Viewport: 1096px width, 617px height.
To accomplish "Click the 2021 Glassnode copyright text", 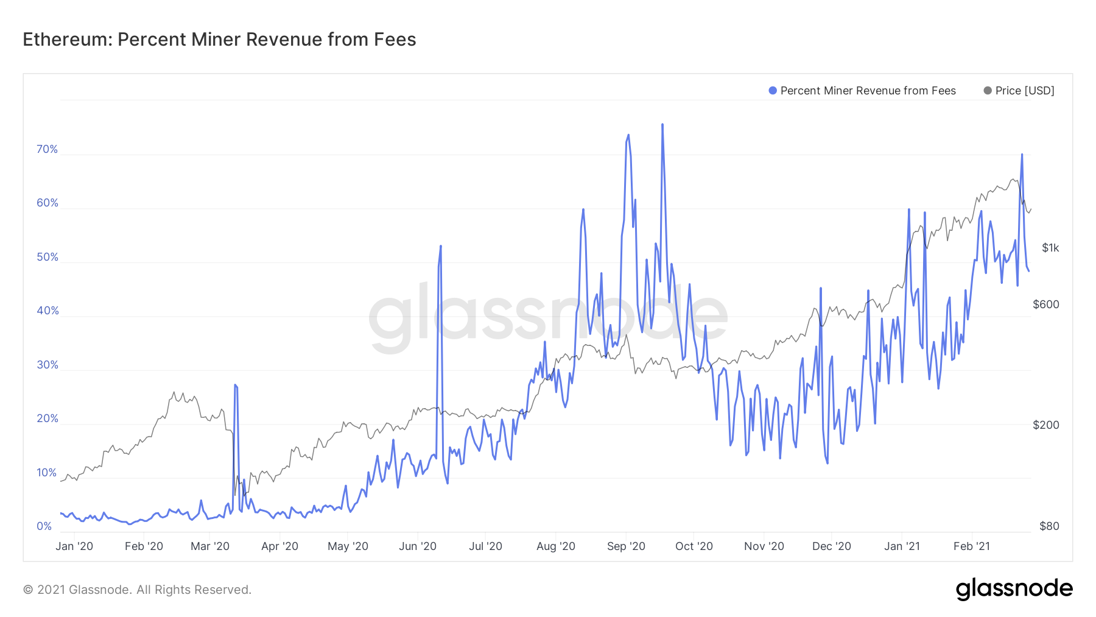I will point(137,589).
